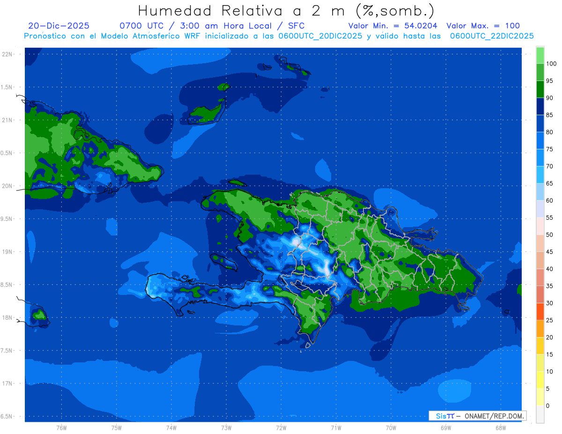Click the legend value '15'
562x434 pixels.
(x=549, y=354)
